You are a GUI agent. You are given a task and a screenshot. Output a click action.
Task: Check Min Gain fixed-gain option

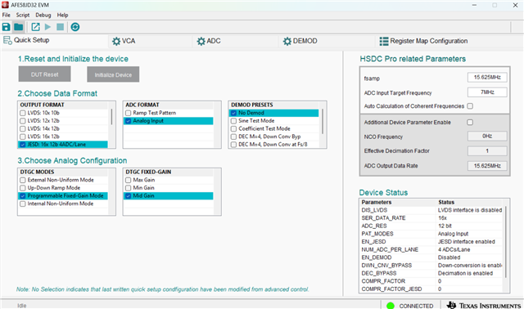click(x=128, y=188)
